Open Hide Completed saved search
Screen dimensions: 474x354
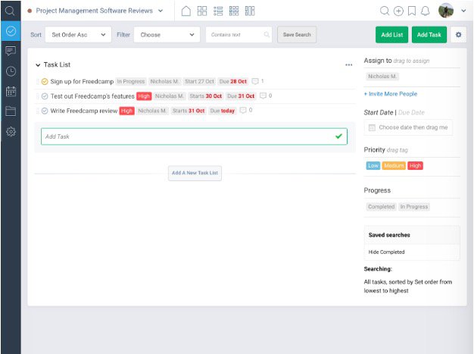tap(386, 252)
